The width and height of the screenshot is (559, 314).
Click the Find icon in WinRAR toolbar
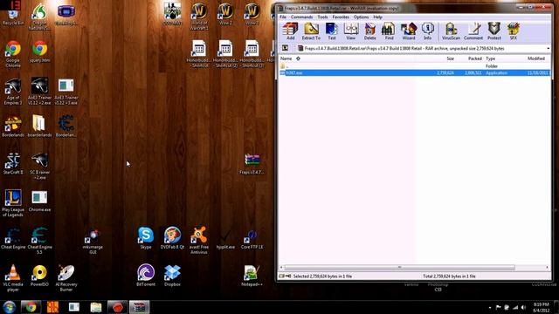[x=389, y=31]
